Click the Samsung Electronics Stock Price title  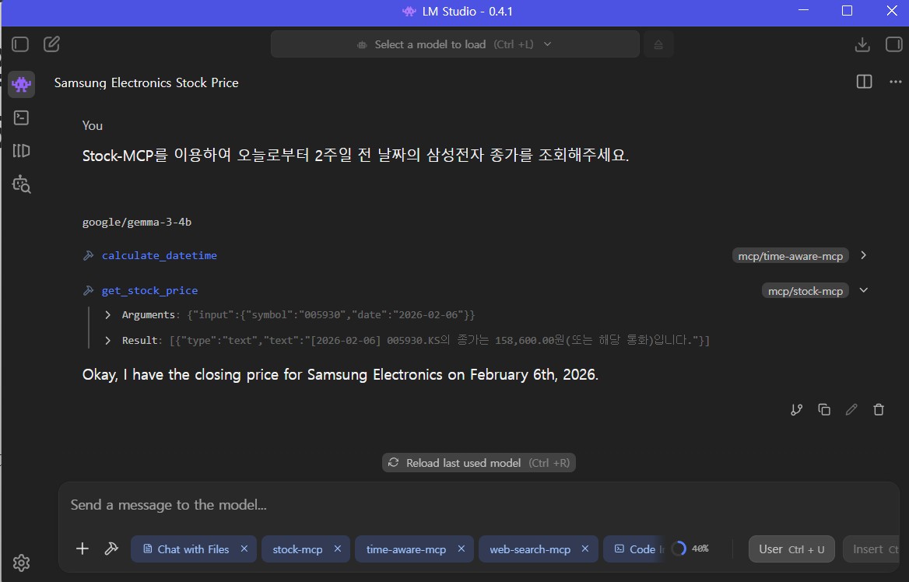[x=146, y=83]
